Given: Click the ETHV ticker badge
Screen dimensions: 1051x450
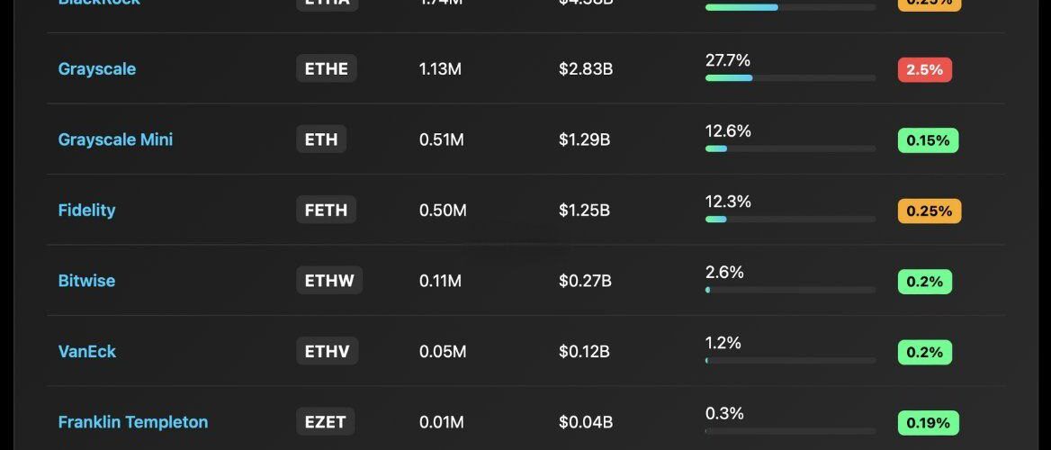Looking at the screenshot, I should 327,351.
